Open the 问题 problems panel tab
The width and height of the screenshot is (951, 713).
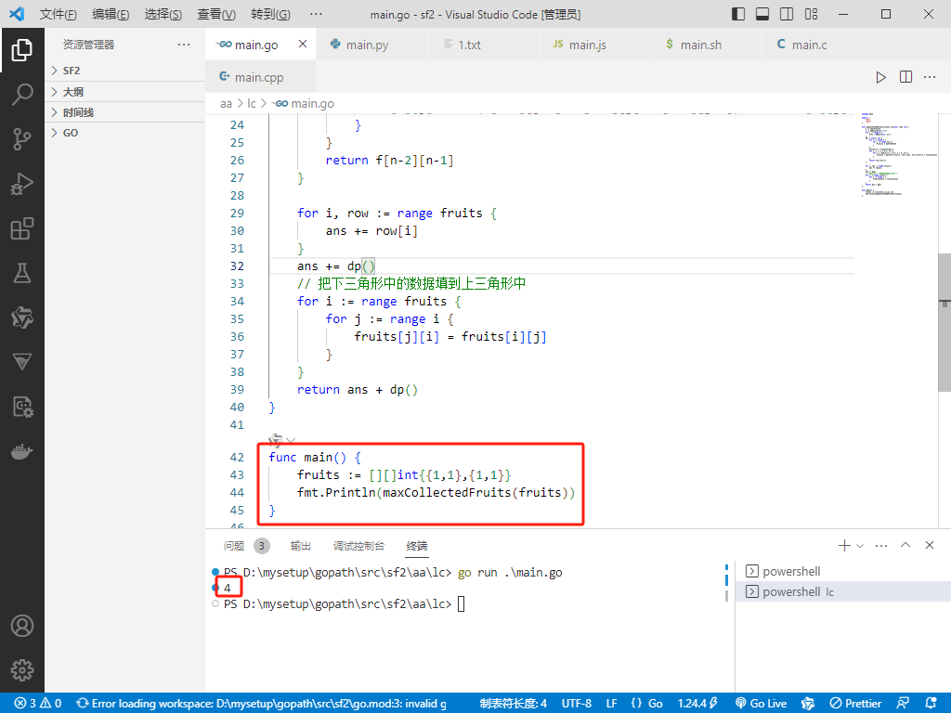coord(233,546)
